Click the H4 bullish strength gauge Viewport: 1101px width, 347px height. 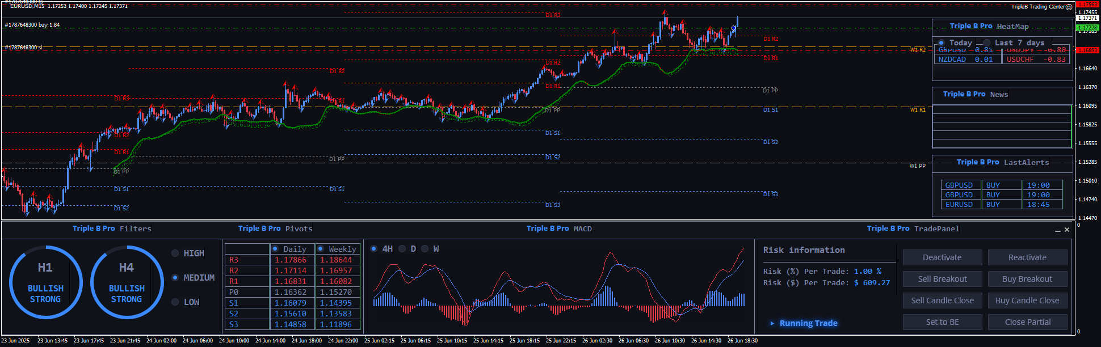[127, 282]
